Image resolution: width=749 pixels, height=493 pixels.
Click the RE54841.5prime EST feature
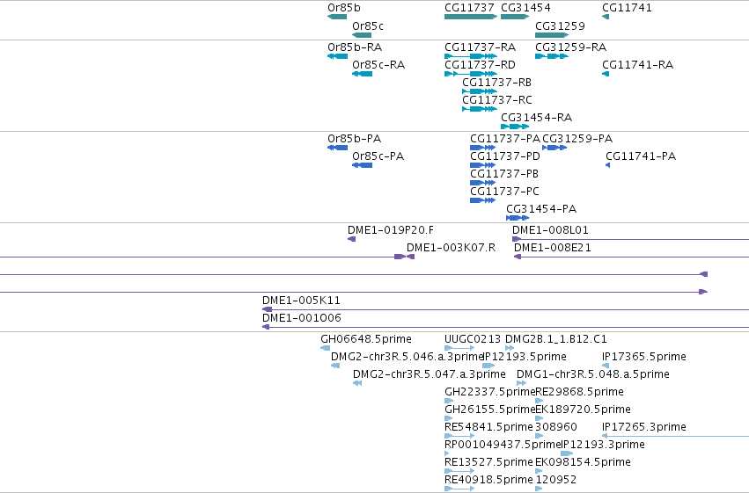coord(459,436)
